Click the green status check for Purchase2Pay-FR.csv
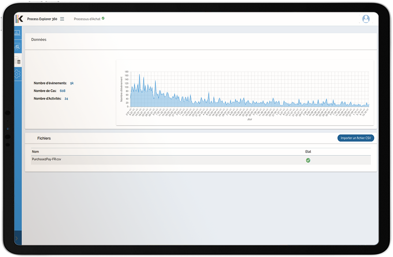This screenshot has height=257, width=393. pos(308,160)
